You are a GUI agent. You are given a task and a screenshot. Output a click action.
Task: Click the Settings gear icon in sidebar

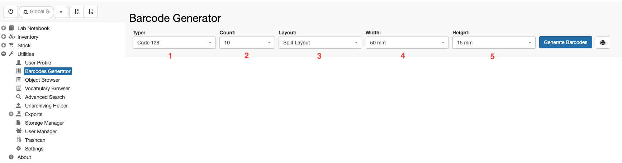coord(19,148)
